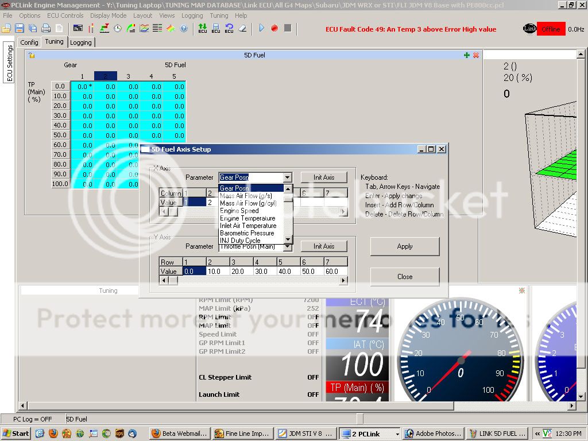
Task: Open the X Axis Parameter dropdown arrow
Action: coord(288,177)
